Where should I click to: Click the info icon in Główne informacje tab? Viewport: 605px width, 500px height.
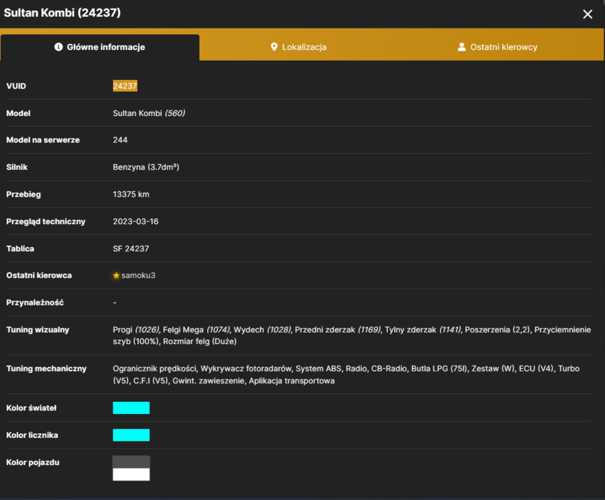coord(58,47)
